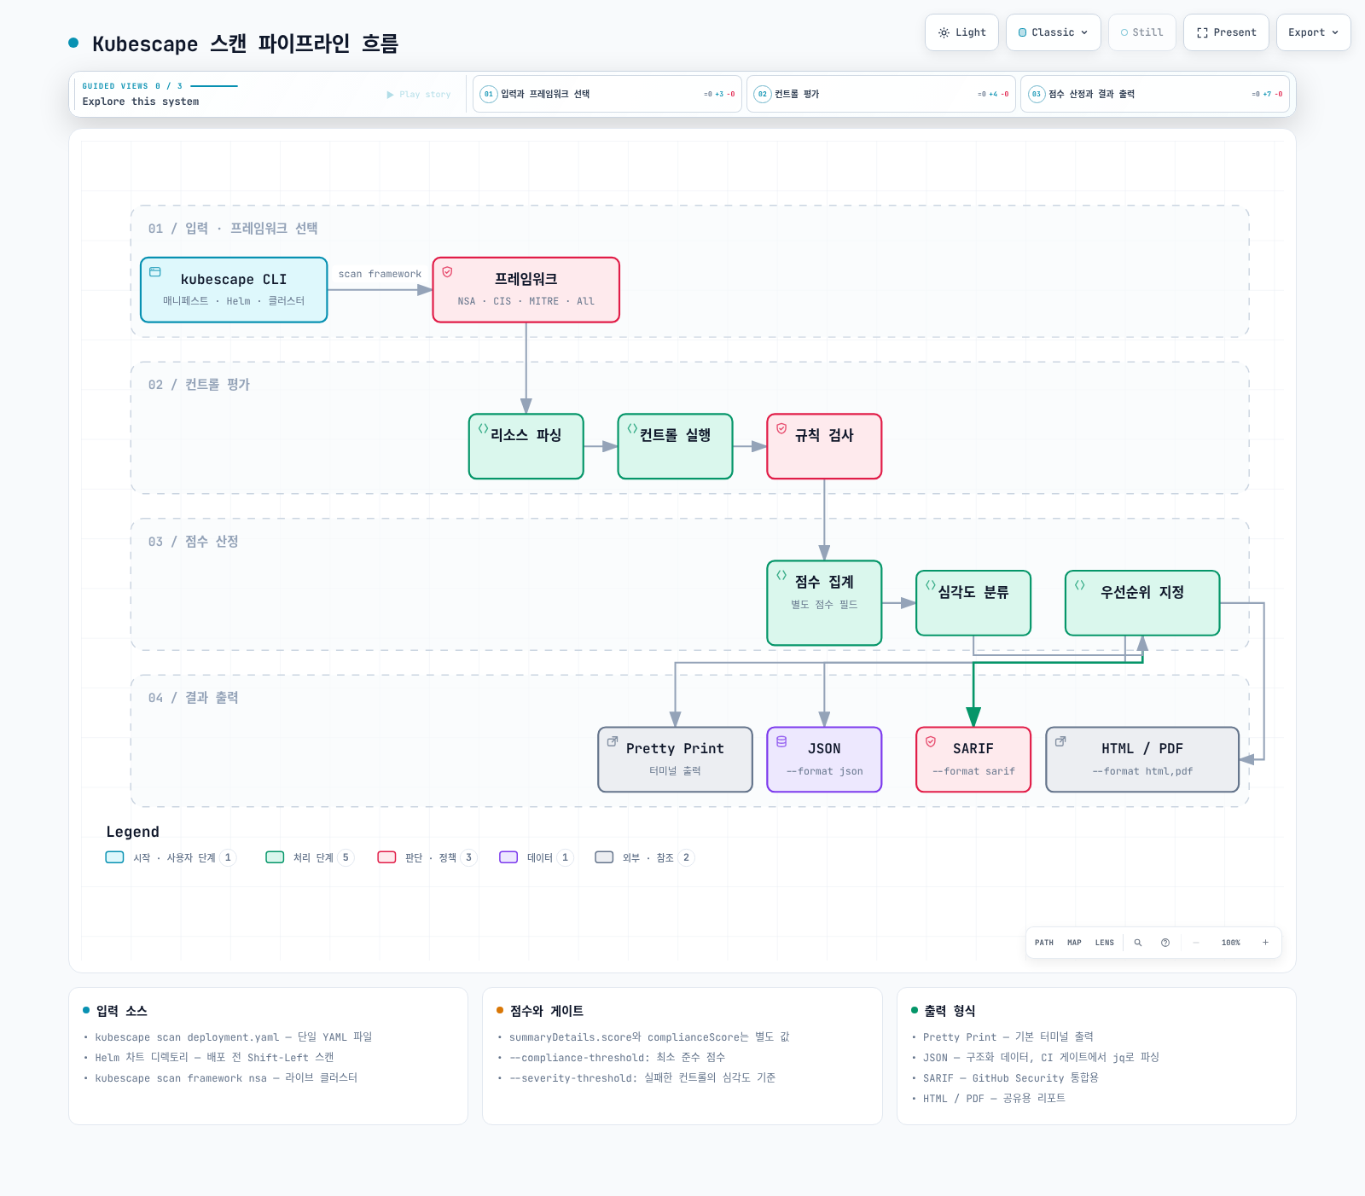Viewport: 1365px width, 1196px height.
Task: Open the help question mark icon
Action: point(1165,943)
